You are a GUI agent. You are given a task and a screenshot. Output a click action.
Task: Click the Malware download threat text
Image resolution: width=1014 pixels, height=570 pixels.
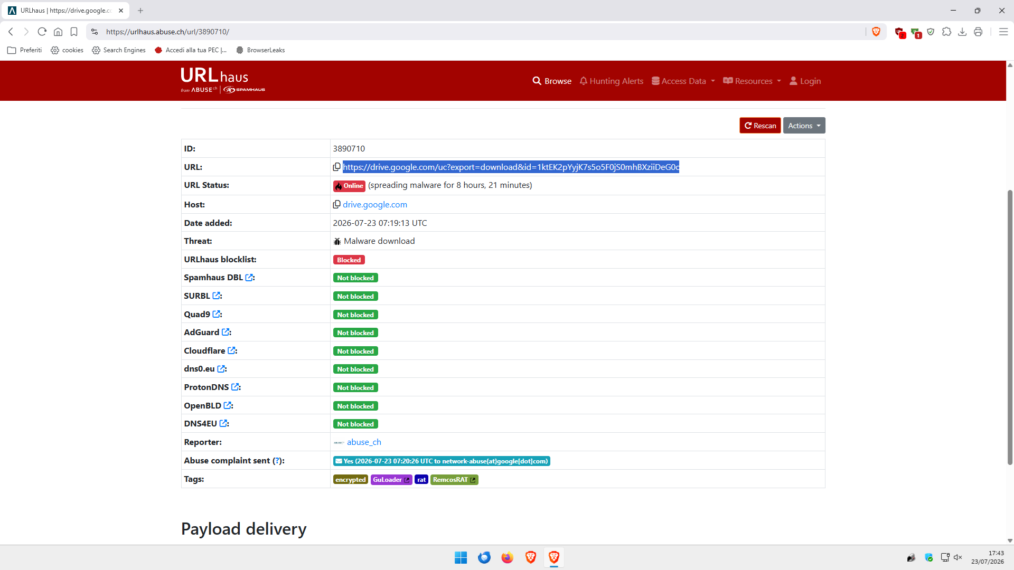click(379, 241)
